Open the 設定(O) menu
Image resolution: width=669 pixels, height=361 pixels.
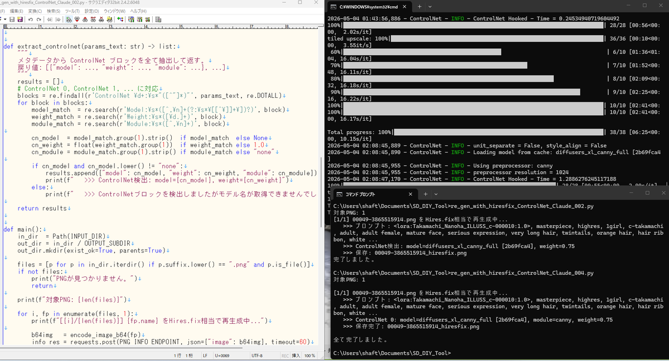[91, 11]
